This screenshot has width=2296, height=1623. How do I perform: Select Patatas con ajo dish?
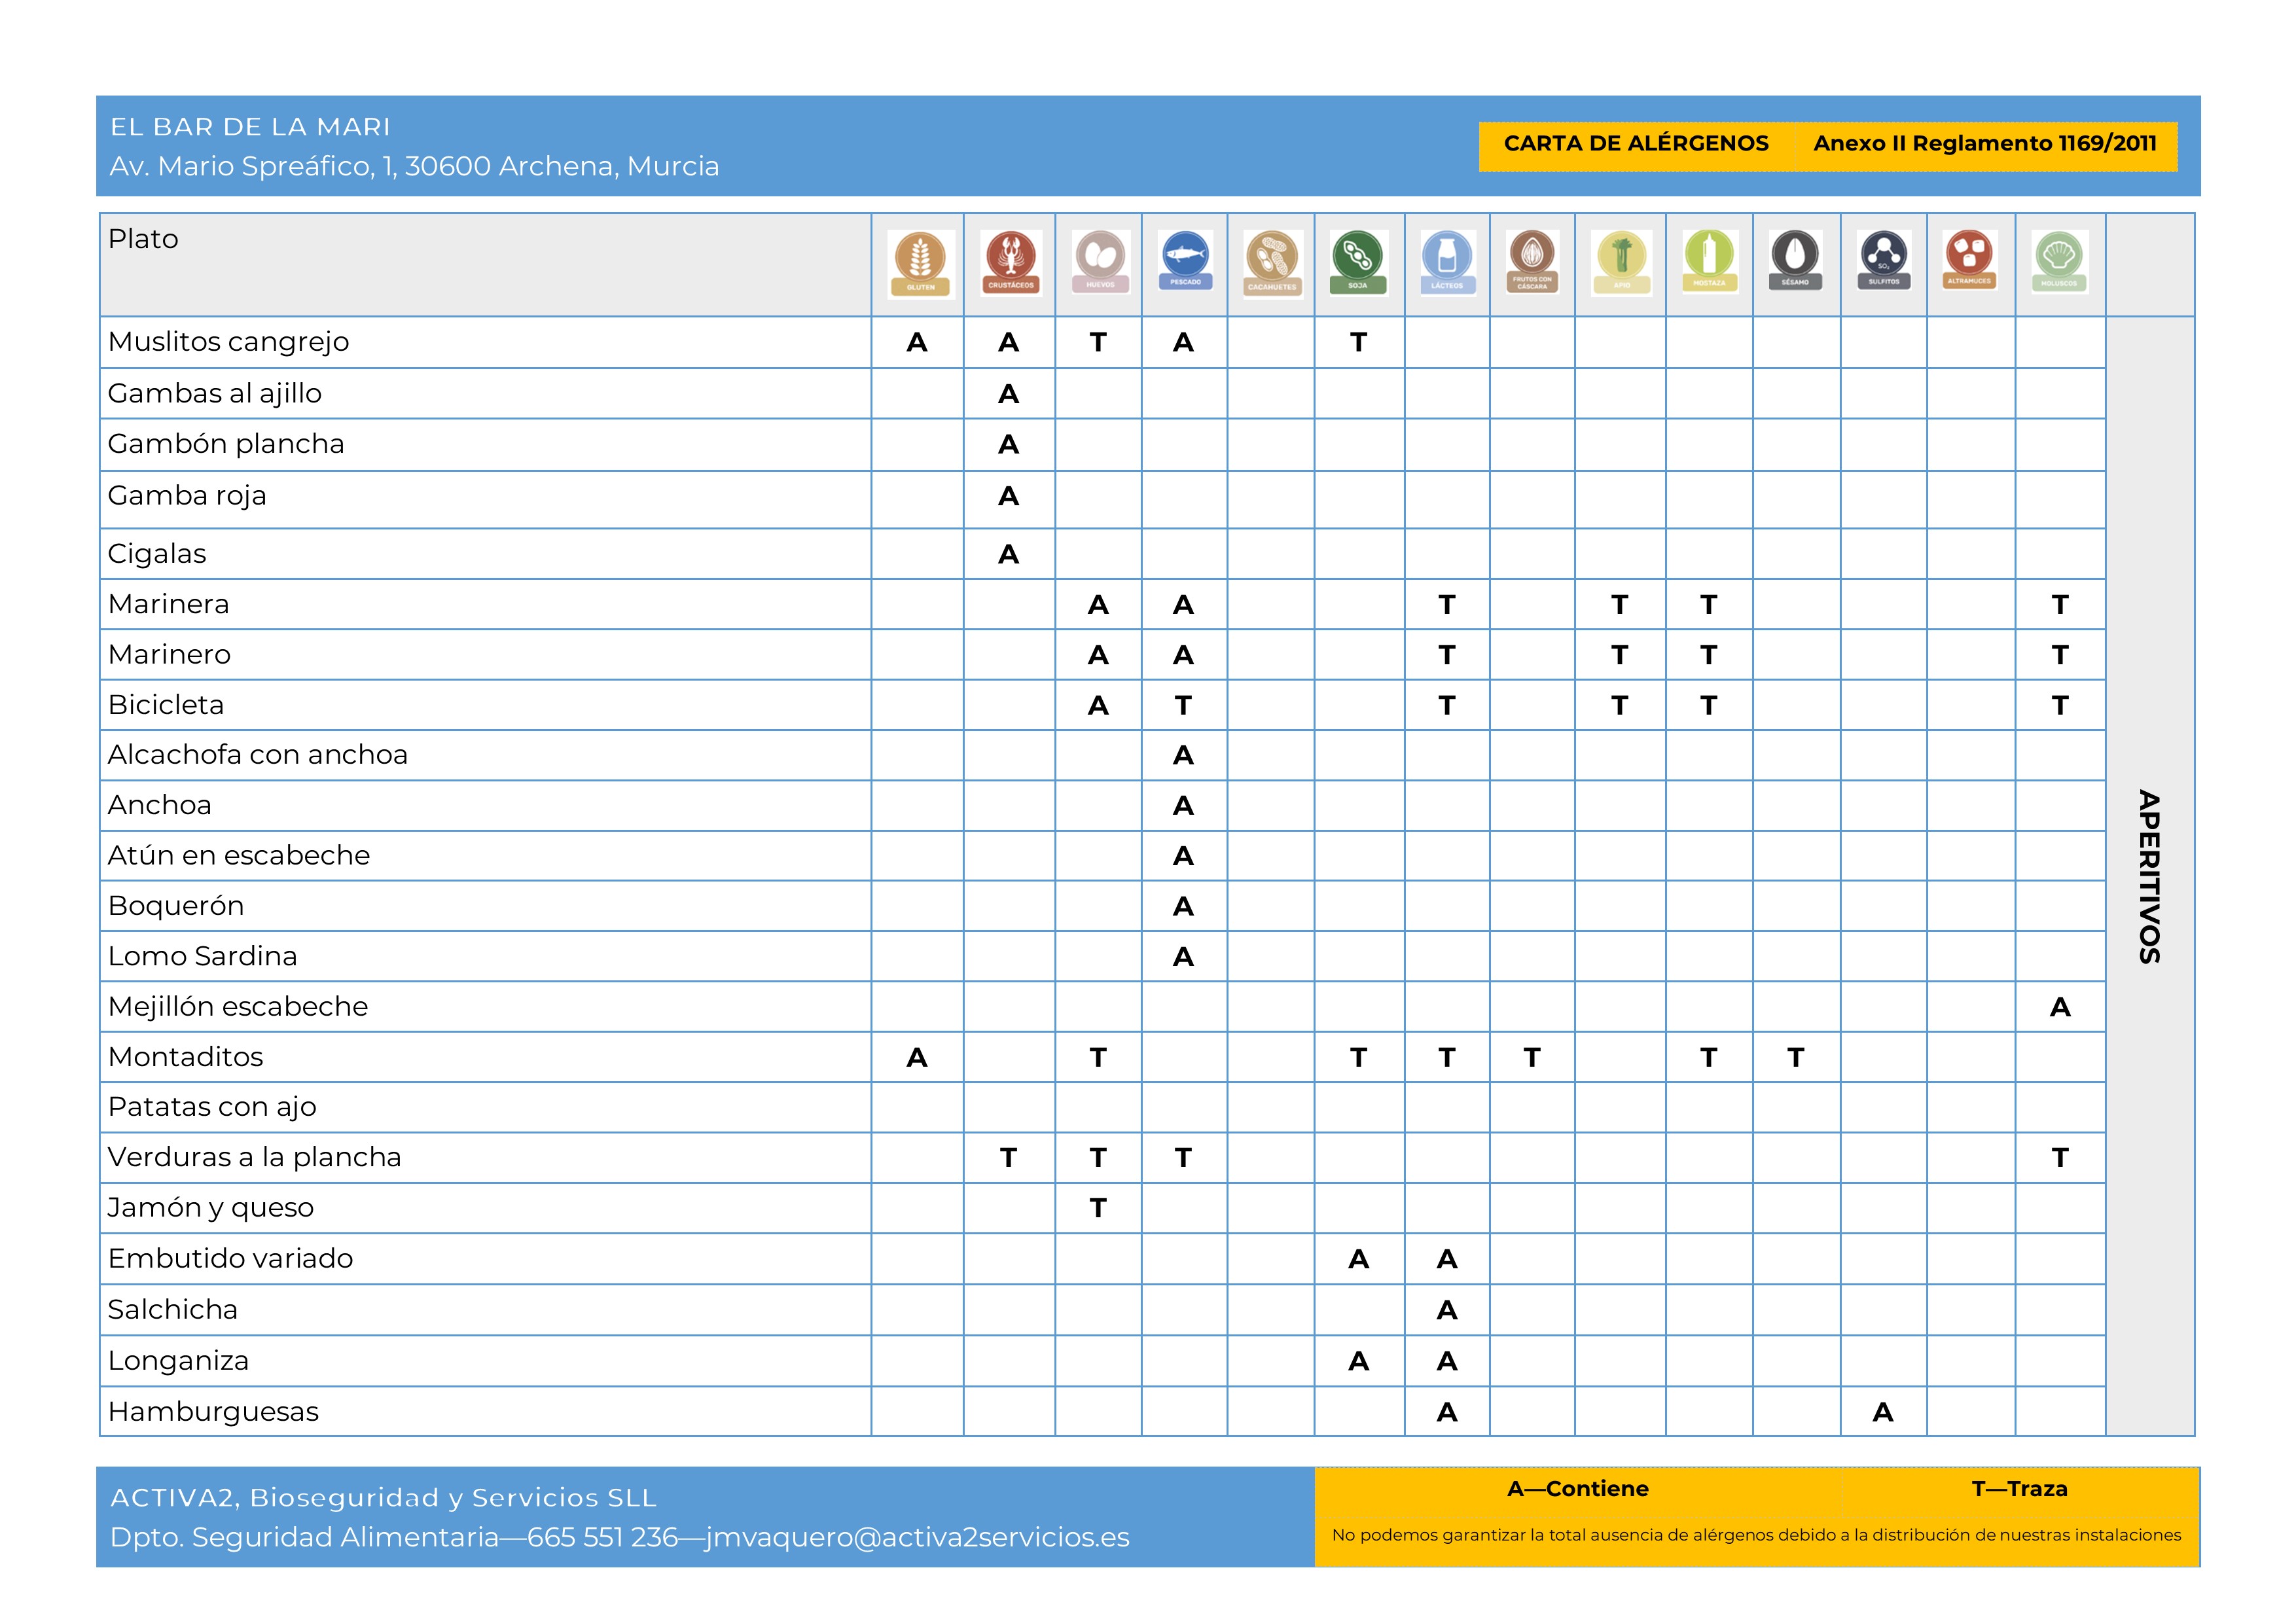(x=212, y=1108)
